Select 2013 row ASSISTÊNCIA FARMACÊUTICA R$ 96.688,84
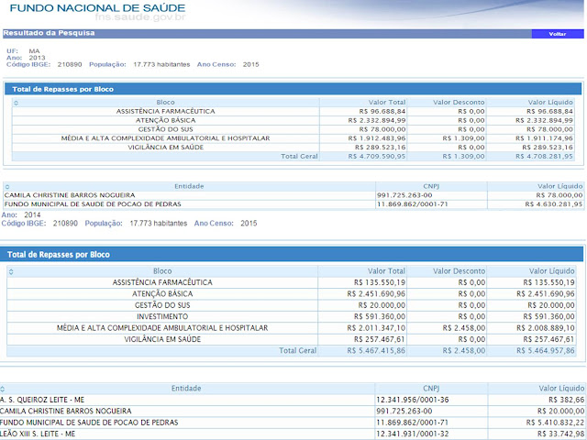 tap(293, 112)
